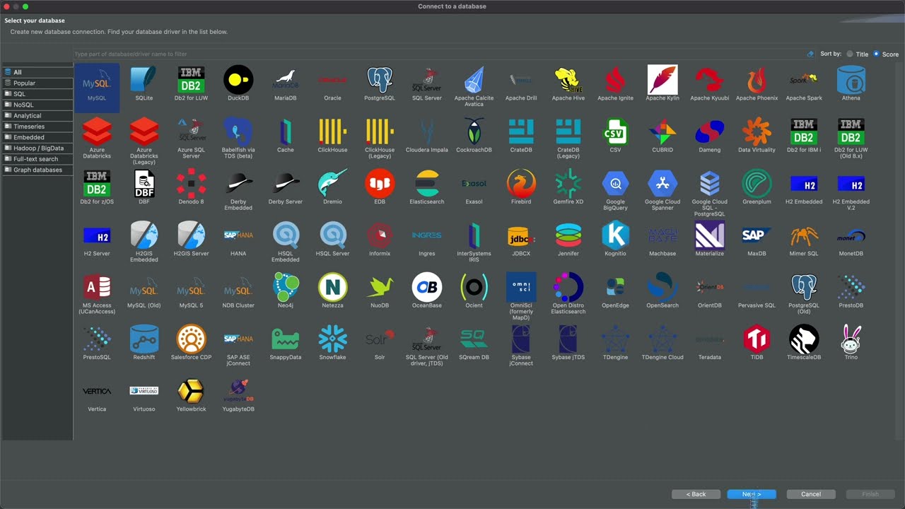The height and width of the screenshot is (509, 905).
Task: Pick the MariaDB driver
Action: pyautogui.click(x=285, y=83)
